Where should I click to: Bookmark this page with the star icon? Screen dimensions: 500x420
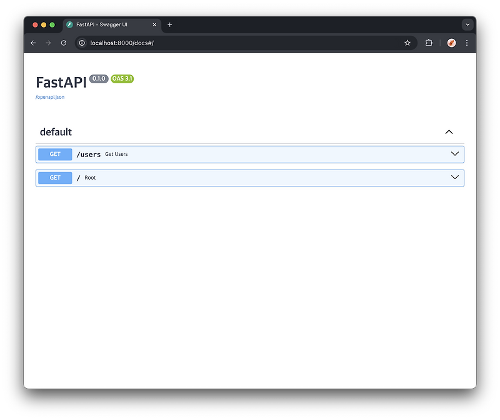[407, 43]
